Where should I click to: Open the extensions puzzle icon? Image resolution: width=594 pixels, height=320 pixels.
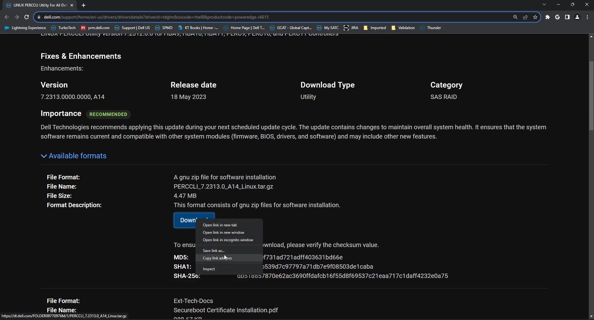pyautogui.click(x=548, y=17)
